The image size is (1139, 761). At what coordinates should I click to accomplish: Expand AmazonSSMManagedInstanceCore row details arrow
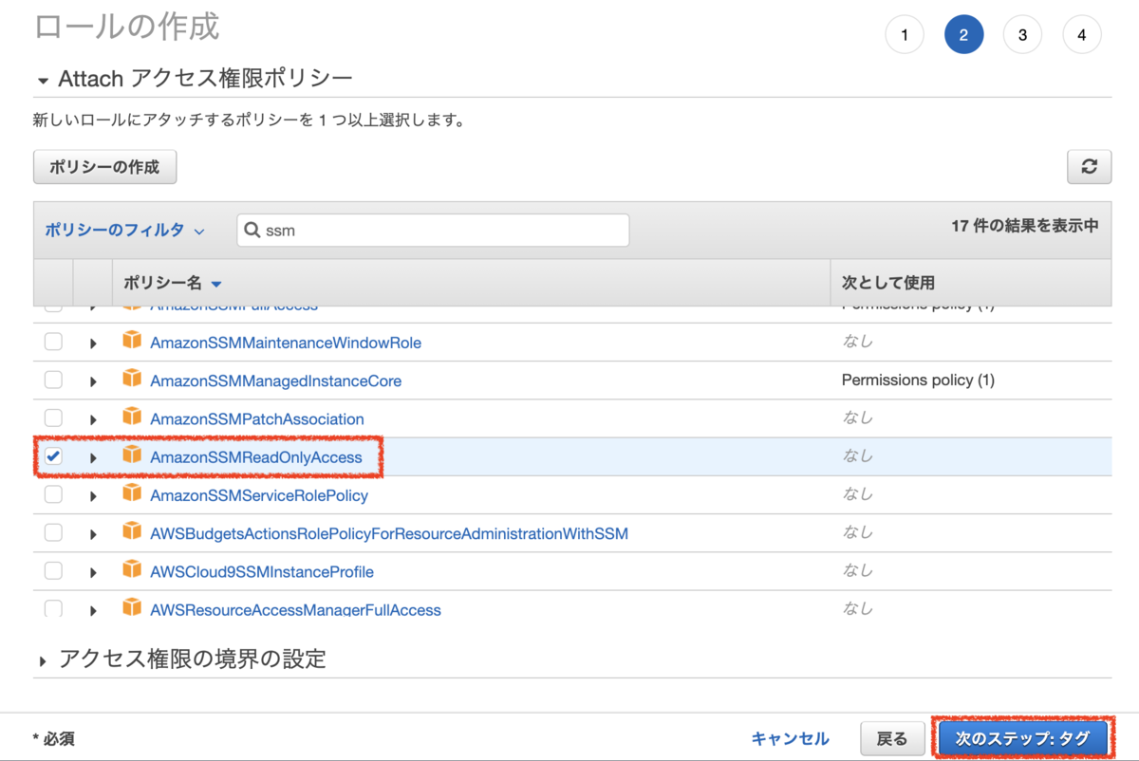tap(93, 381)
